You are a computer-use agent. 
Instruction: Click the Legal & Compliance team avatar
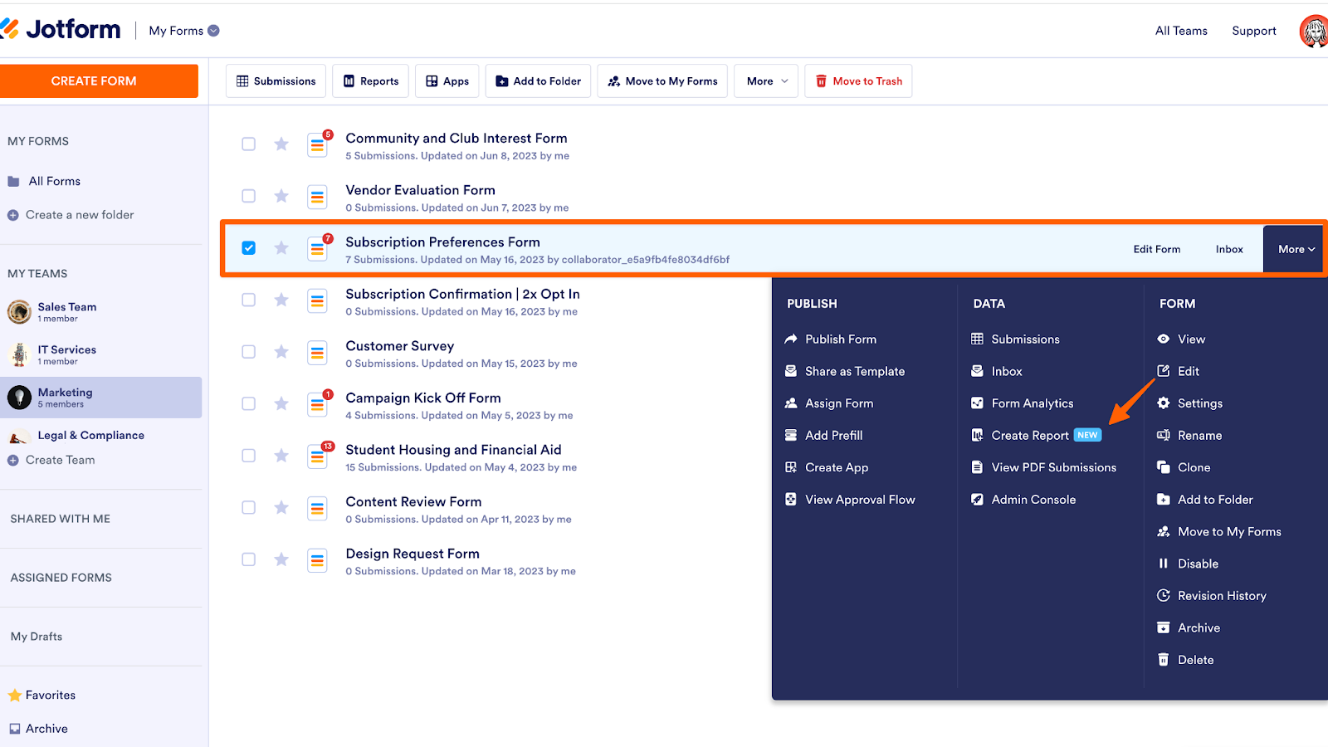point(19,437)
